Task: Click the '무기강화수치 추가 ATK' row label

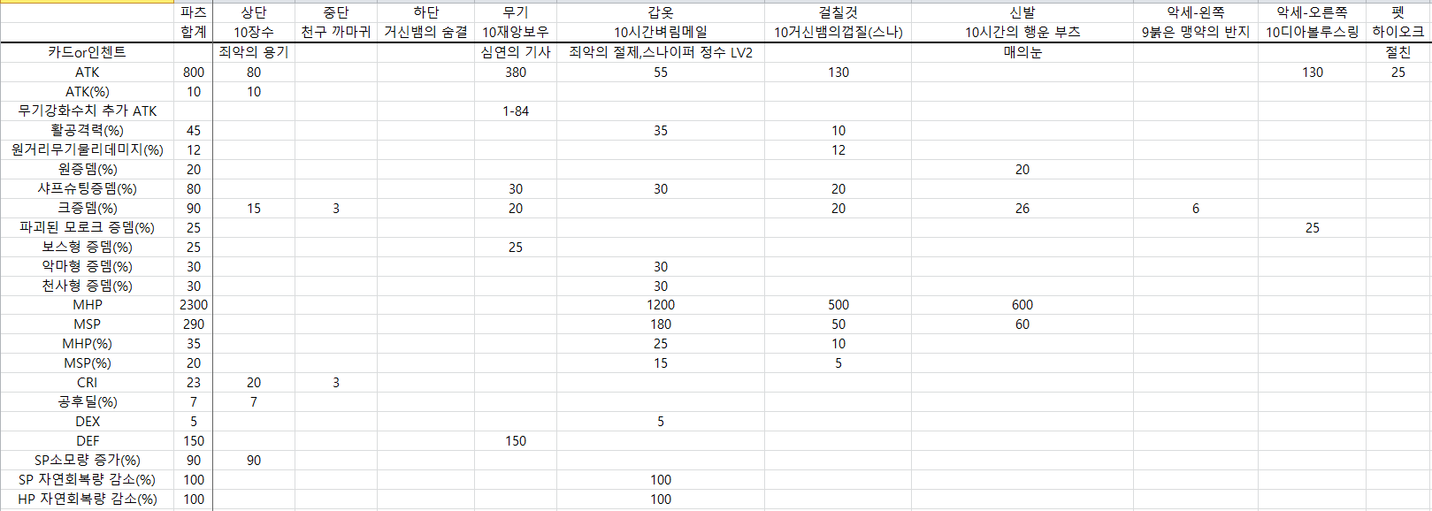Action: point(87,111)
